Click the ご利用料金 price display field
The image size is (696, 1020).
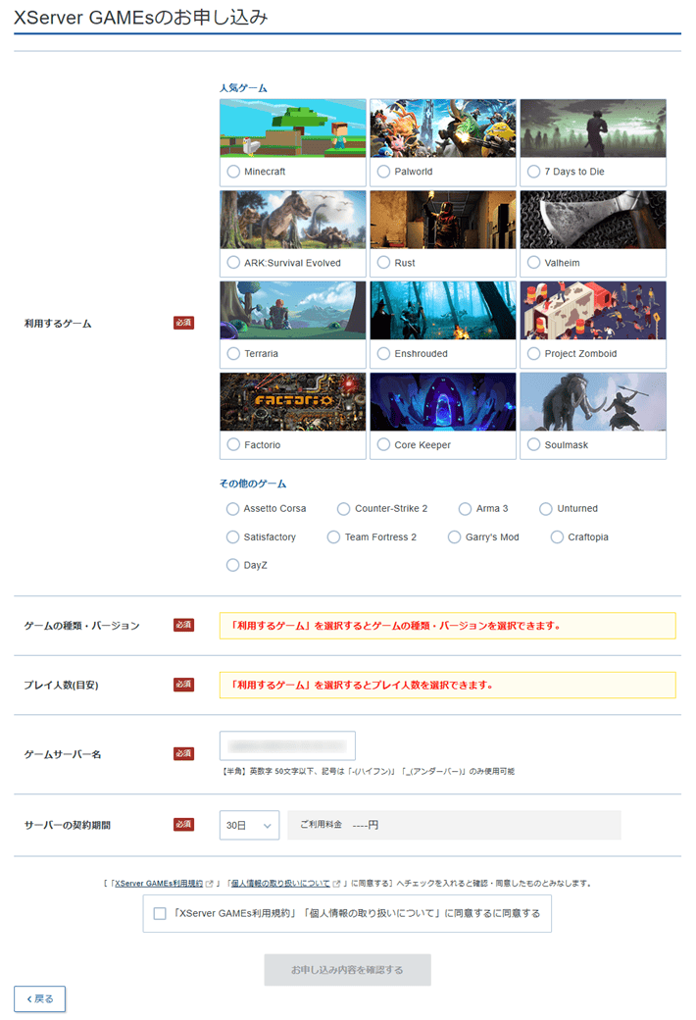pyautogui.click(x=454, y=825)
